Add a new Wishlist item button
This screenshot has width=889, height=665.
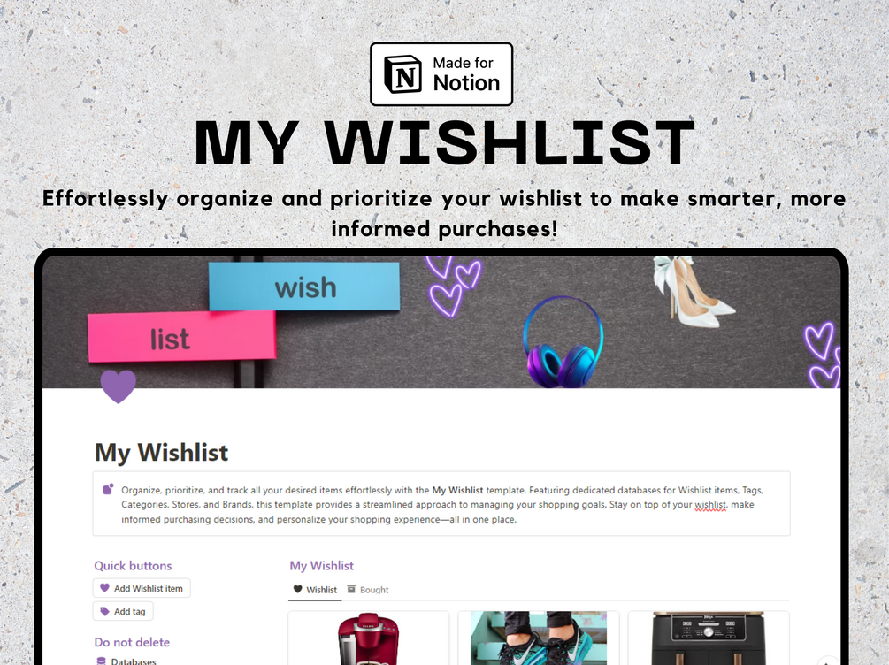click(142, 588)
